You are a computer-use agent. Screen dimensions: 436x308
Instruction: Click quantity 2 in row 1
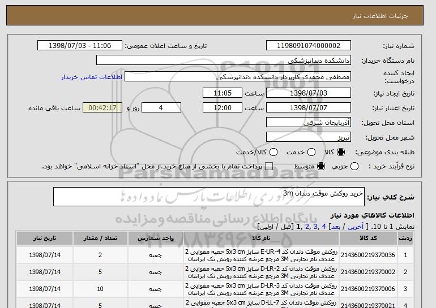pyautogui.click(x=100, y=255)
